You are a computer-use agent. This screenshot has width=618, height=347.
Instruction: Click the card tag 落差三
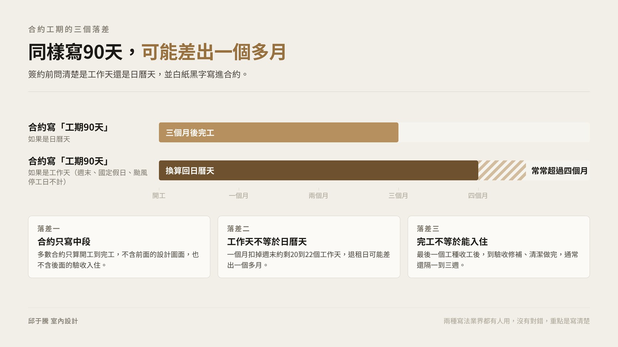428,229
